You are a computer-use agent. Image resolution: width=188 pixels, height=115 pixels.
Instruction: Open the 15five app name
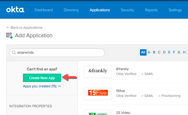pyautogui.click(x=120, y=91)
